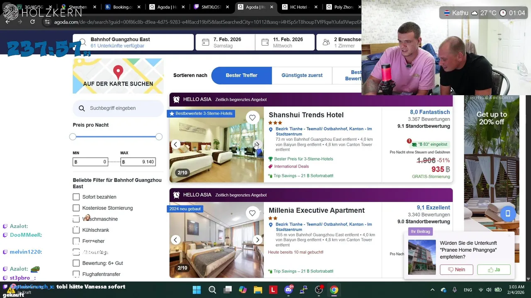Open volume control in system tray
This screenshot has width=531, height=298.
[x=489, y=290]
